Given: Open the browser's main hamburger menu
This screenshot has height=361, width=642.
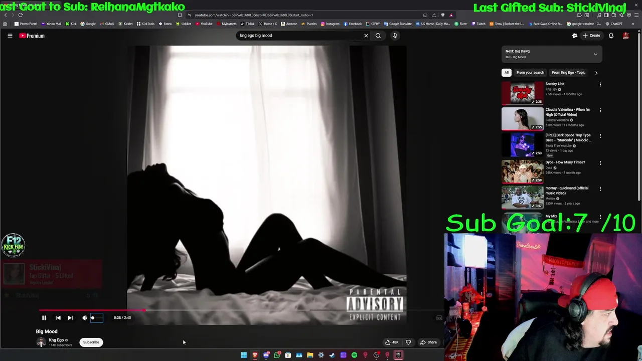Looking at the screenshot, I should 637,15.
